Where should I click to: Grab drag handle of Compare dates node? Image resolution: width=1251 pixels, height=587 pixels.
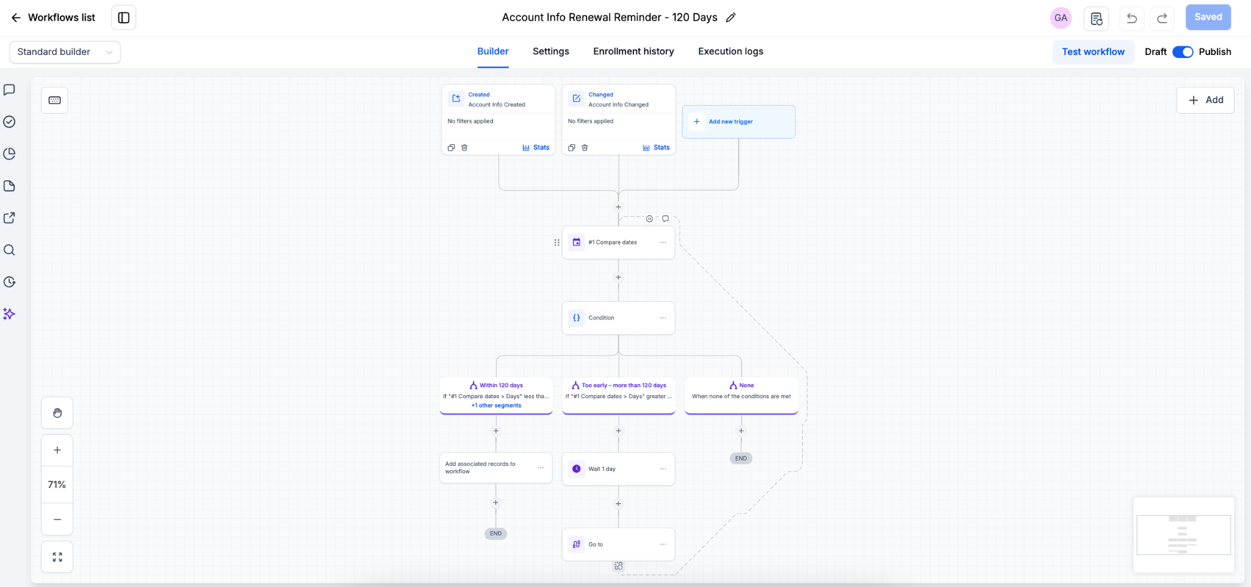point(556,242)
